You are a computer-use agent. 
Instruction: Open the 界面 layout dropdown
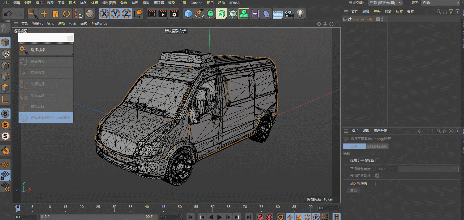tap(440, 3)
